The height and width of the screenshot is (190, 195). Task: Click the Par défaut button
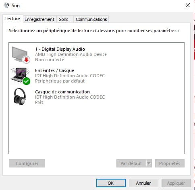click(x=131, y=163)
